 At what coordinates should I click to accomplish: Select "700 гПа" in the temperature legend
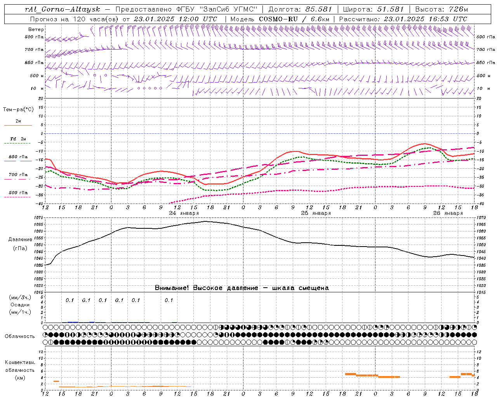(x=18, y=175)
